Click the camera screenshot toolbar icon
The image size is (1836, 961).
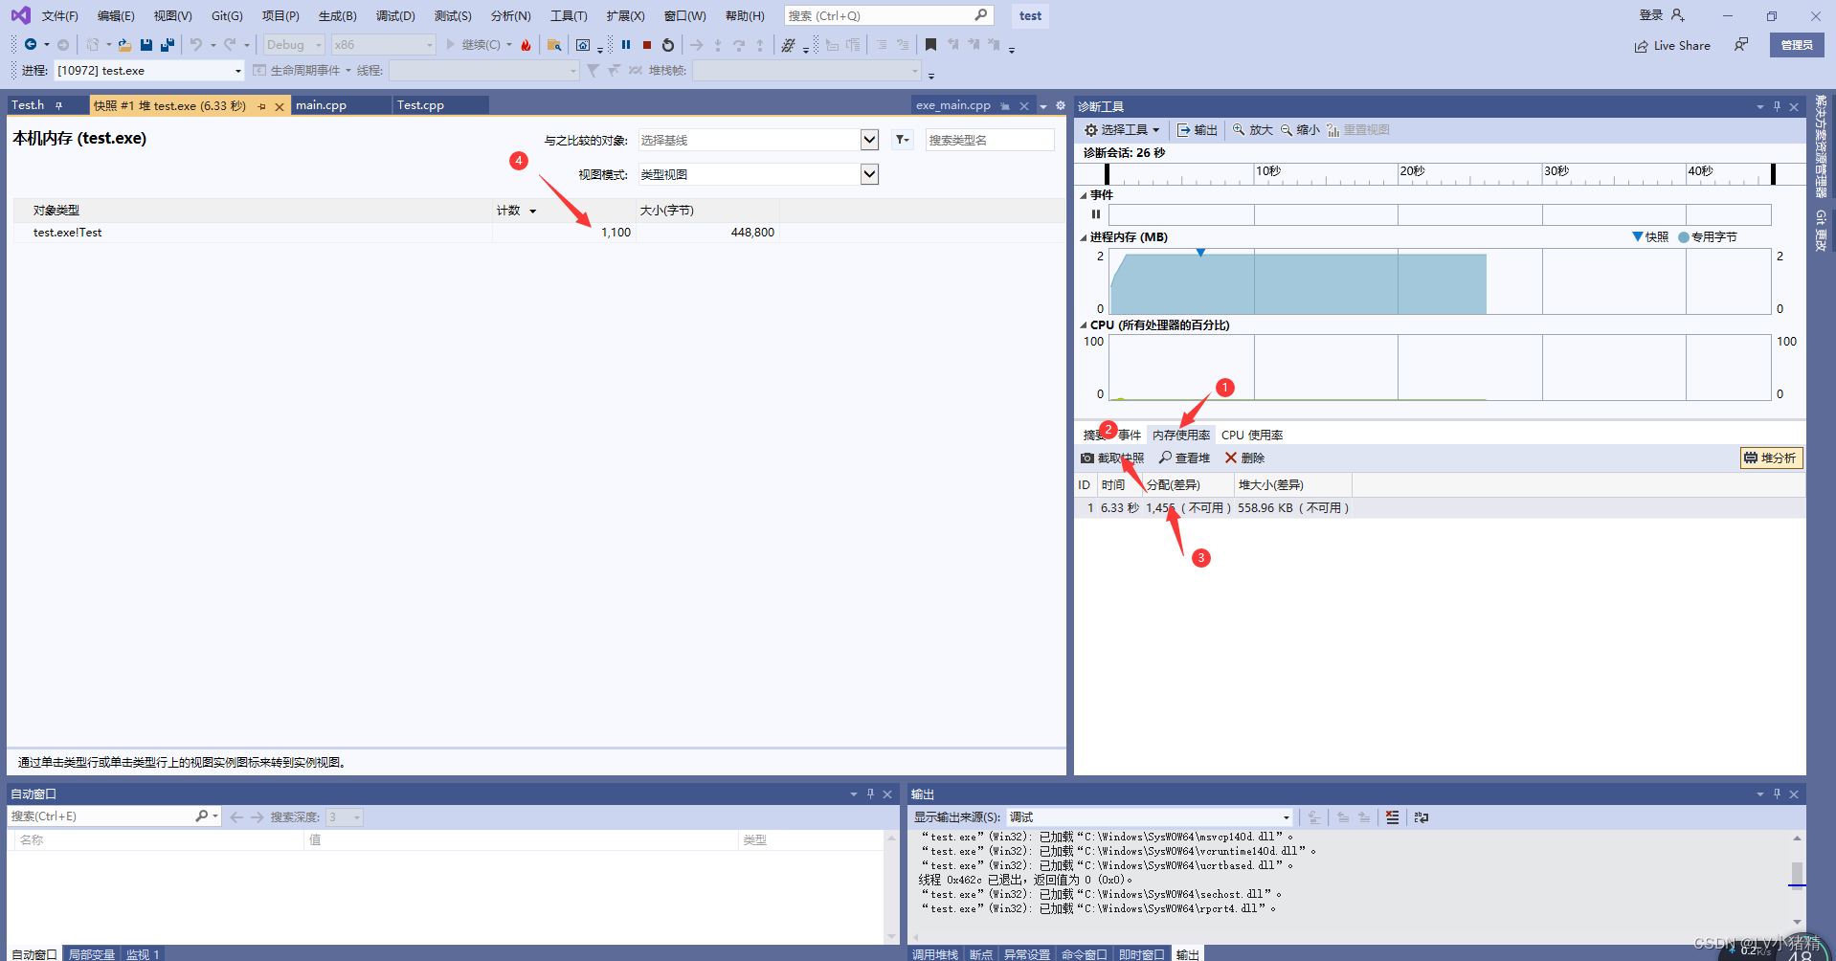tap(583, 45)
